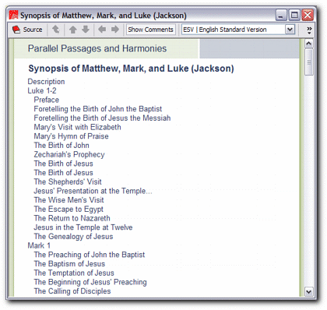The image size is (327, 310).
Task: Open The Birth of John link
Action: pos(62,145)
